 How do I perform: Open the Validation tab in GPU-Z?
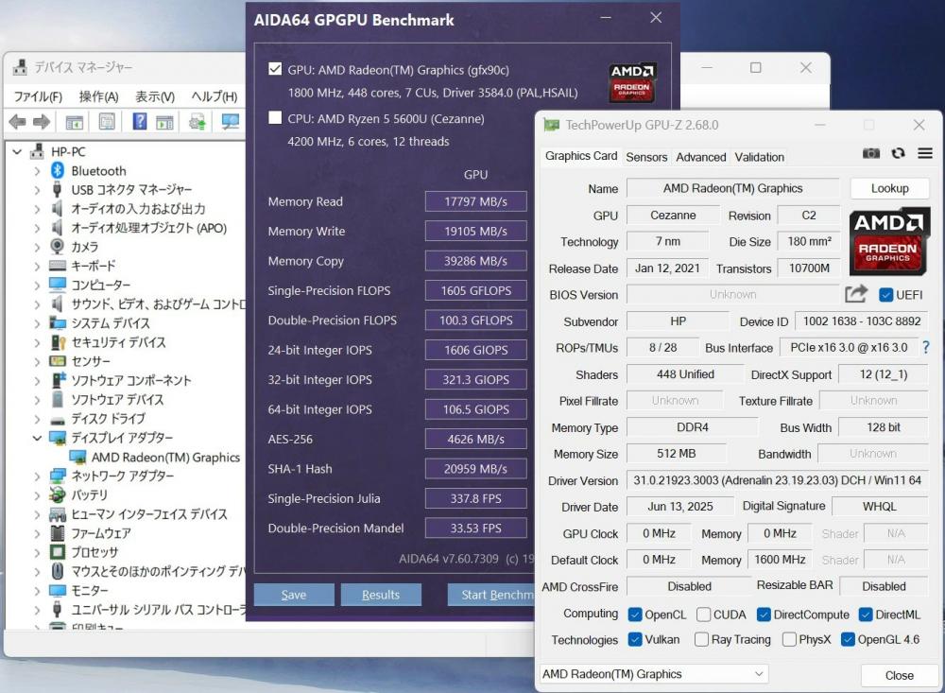pos(760,157)
